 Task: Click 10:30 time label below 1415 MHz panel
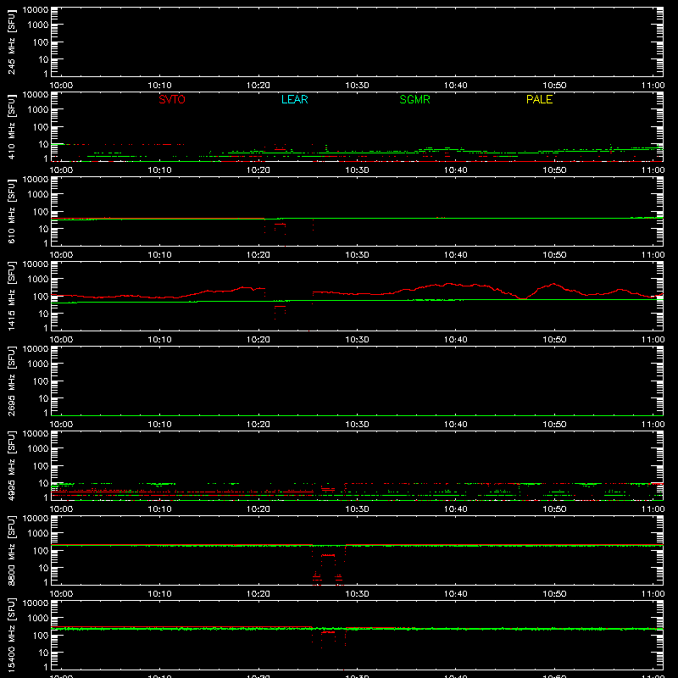(357, 340)
